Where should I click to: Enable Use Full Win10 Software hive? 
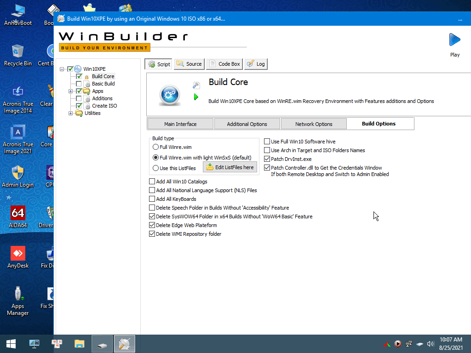pos(267,142)
